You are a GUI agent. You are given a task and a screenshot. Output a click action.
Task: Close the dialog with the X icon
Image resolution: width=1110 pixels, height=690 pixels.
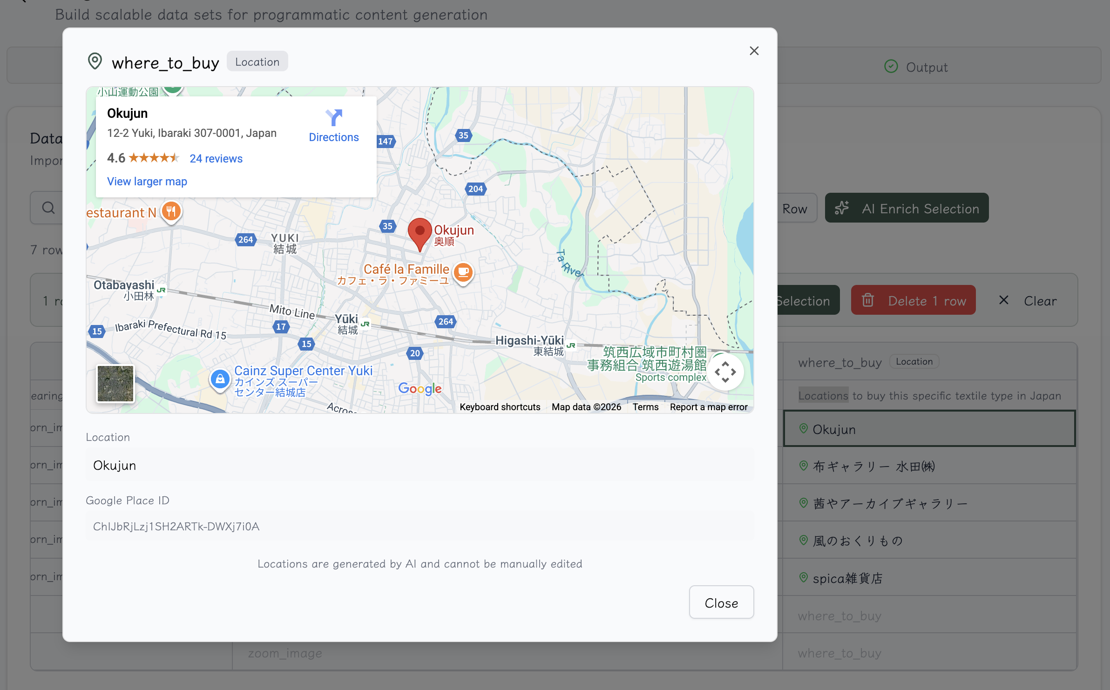pyautogui.click(x=754, y=51)
